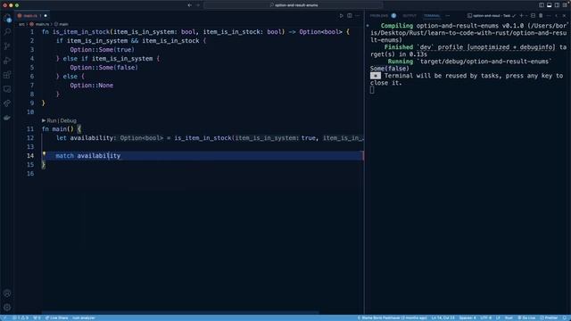Screen dimensions: 571x321
Task: Click the git blame Boris status bar item
Action: coord(392,317)
